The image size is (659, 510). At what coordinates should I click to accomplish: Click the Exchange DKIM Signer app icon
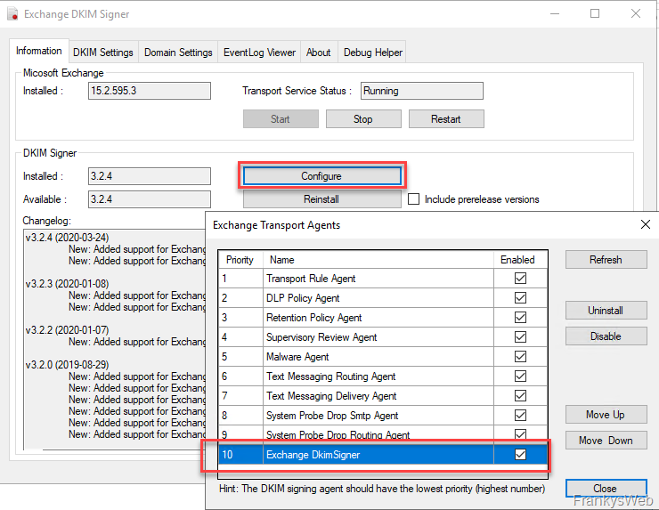[x=12, y=14]
